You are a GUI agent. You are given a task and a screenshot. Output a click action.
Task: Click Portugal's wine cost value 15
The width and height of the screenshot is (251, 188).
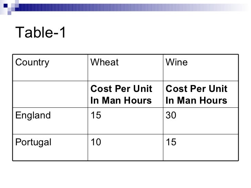pyautogui.click(x=171, y=142)
